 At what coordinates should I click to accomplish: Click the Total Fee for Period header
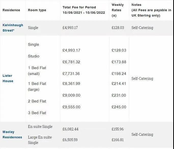pos(84,10)
